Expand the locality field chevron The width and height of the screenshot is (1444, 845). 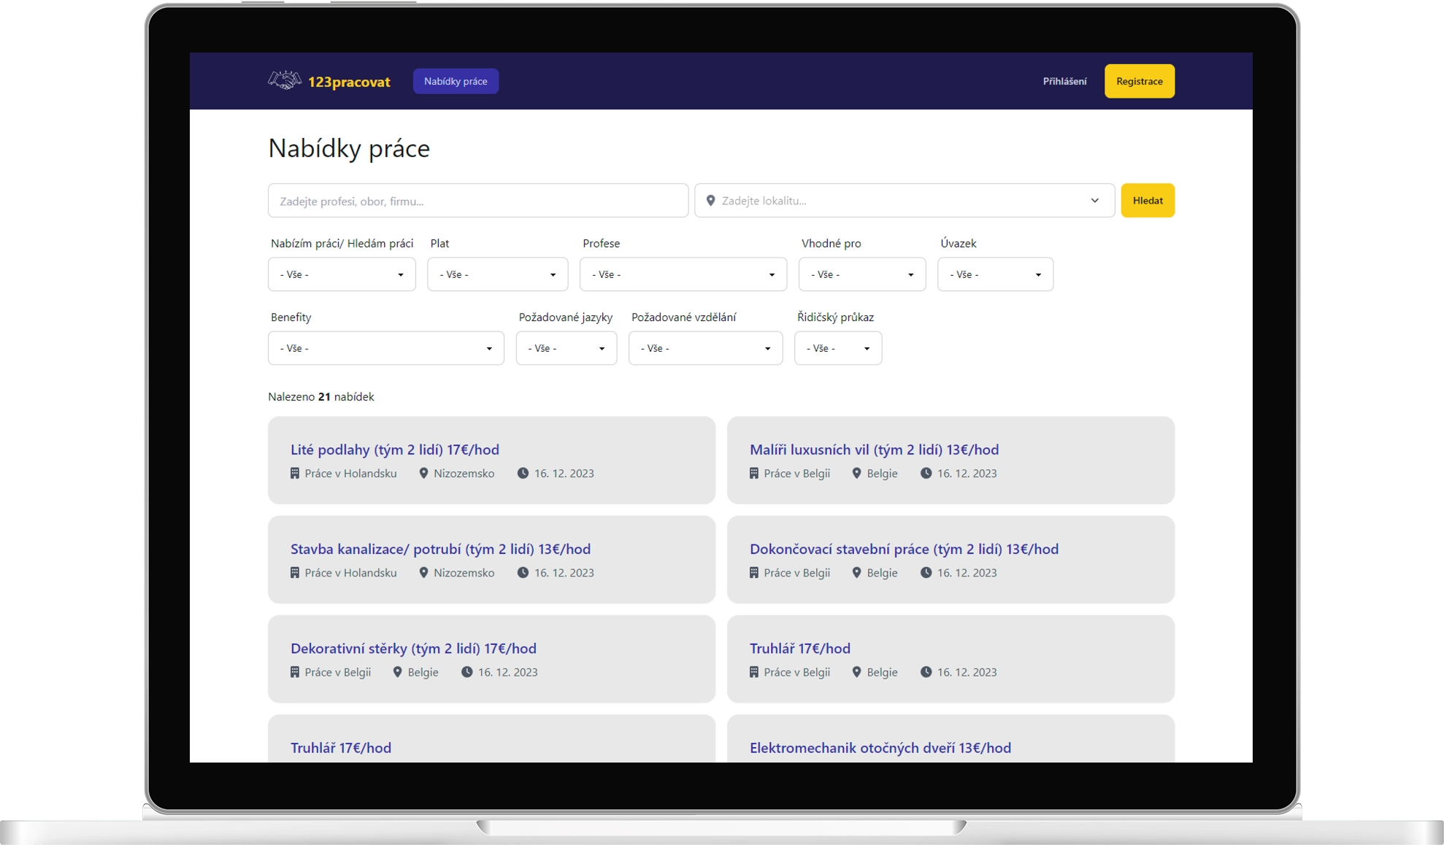pyautogui.click(x=1094, y=201)
